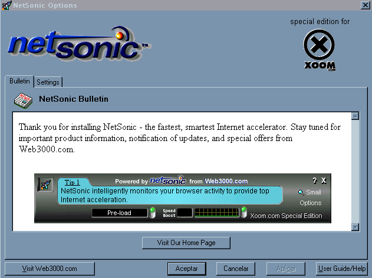The width and height of the screenshot is (372, 278).
Task: Click the NetSonic logo in the Powered by banner
Action: [168, 180]
